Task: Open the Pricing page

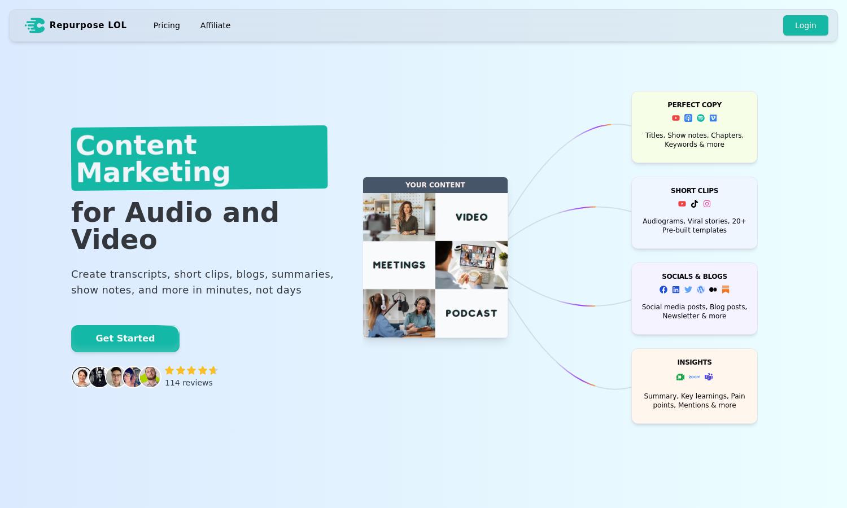Action: click(x=167, y=25)
